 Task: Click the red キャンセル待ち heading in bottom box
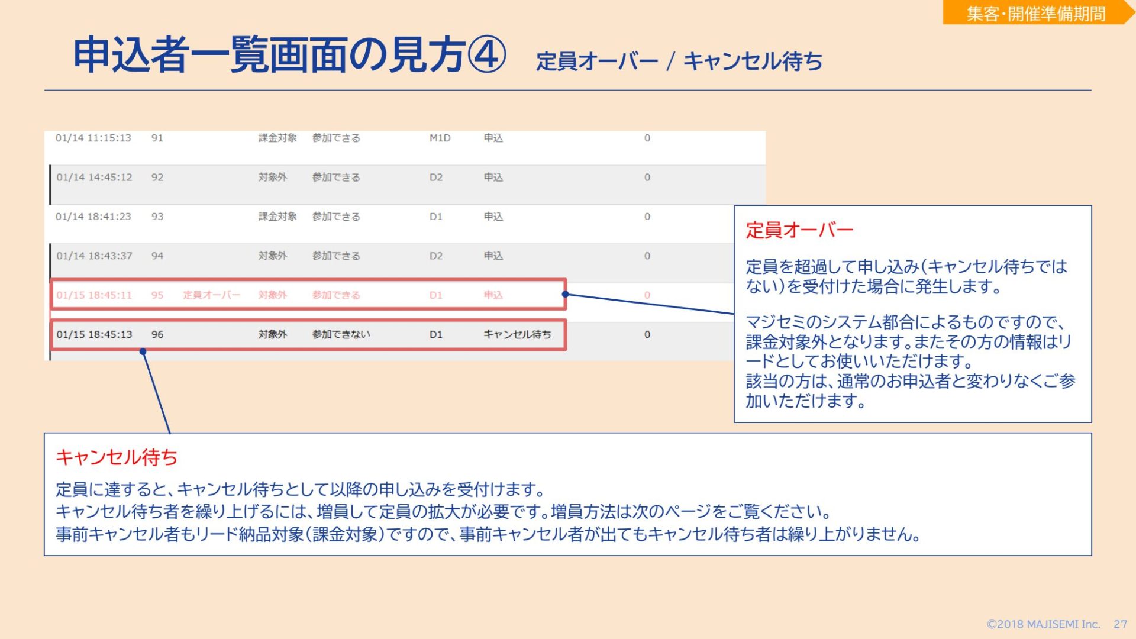117,457
